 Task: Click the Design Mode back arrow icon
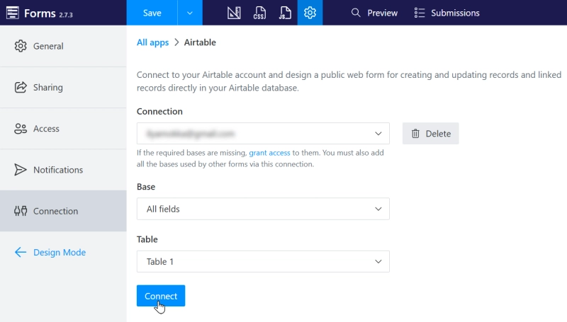point(21,252)
